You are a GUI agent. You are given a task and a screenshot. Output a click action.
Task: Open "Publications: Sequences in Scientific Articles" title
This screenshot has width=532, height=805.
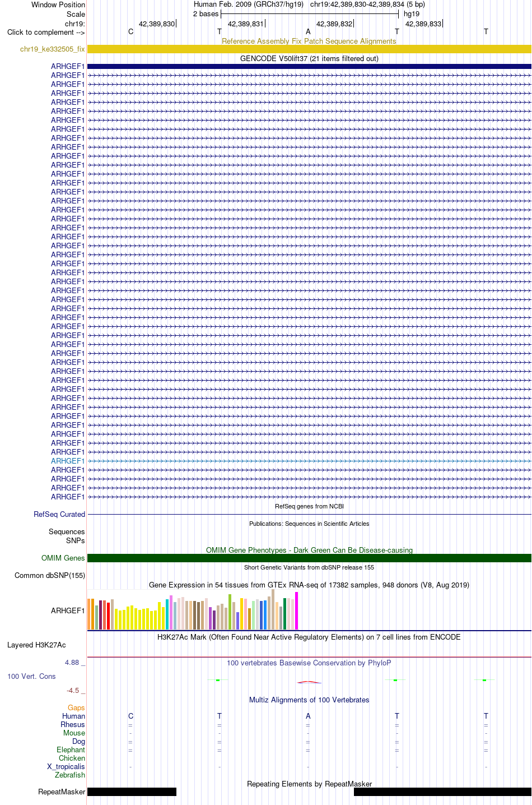(309, 524)
